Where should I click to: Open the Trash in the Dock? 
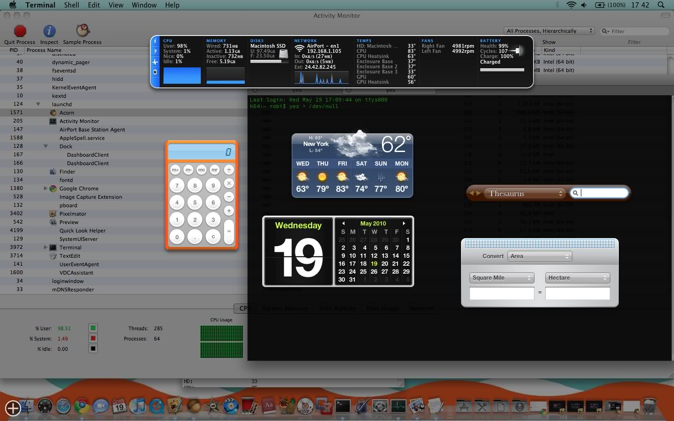click(x=649, y=406)
